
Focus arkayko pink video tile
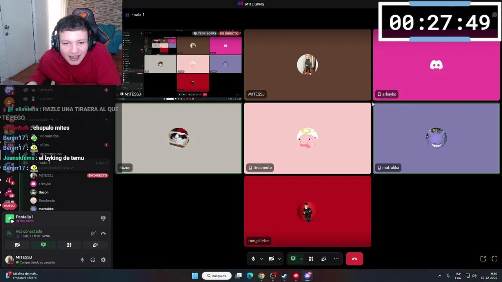coord(437,65)
